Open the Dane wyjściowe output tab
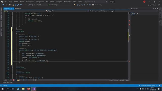 (8, 83)
